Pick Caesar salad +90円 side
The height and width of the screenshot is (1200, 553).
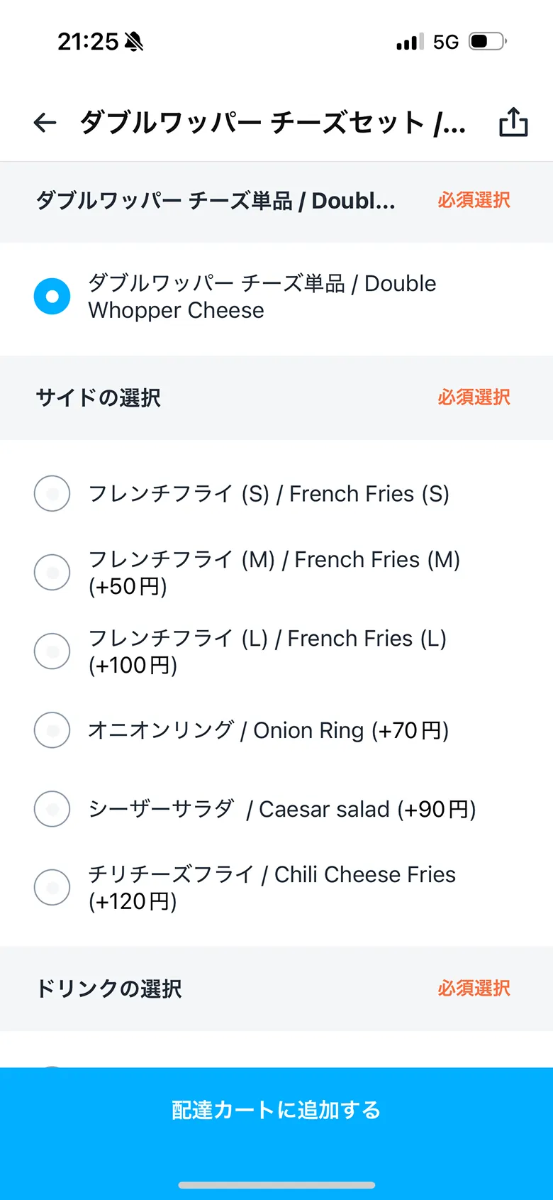(52, 809)
